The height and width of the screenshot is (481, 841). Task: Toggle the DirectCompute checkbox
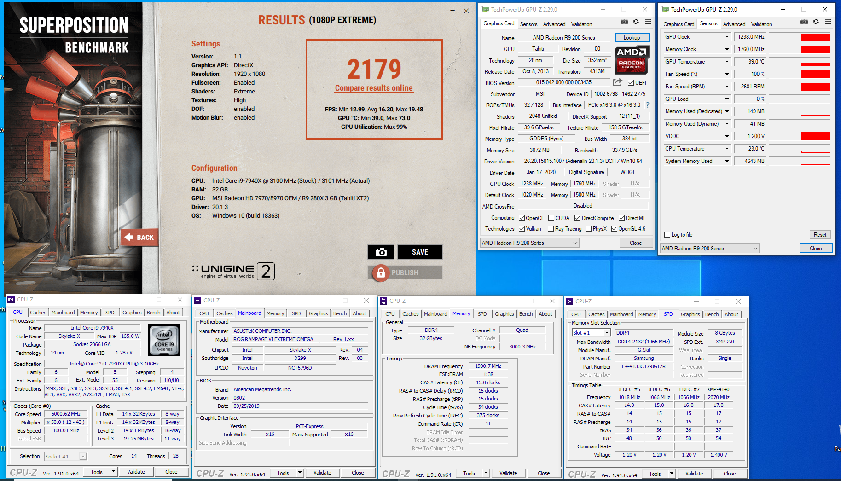[577, 218]
